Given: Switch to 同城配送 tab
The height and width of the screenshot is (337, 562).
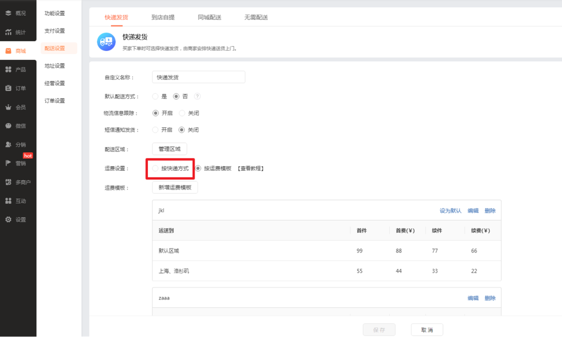Looking at the screenshot, I should click(x=210, y=17).
